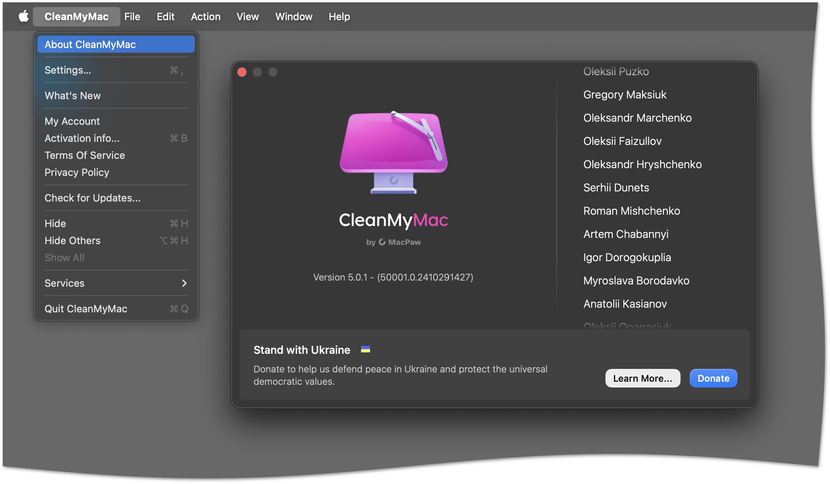This screenshot has width=830, height=484.
Task: Click credit name Igor Dorogokuplia
Action: coord(627,257)
